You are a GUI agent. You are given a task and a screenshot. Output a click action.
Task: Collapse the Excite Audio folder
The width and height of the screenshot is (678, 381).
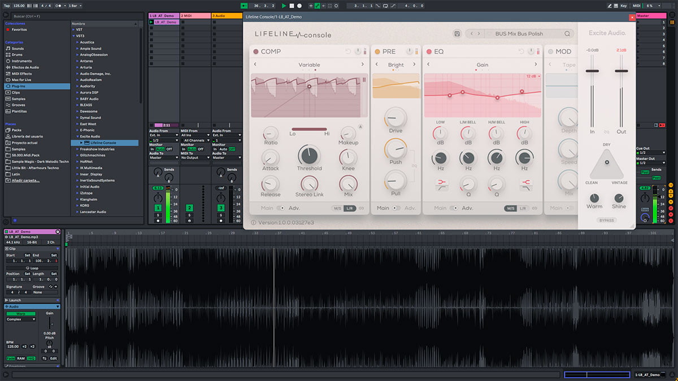click(76, 137)
